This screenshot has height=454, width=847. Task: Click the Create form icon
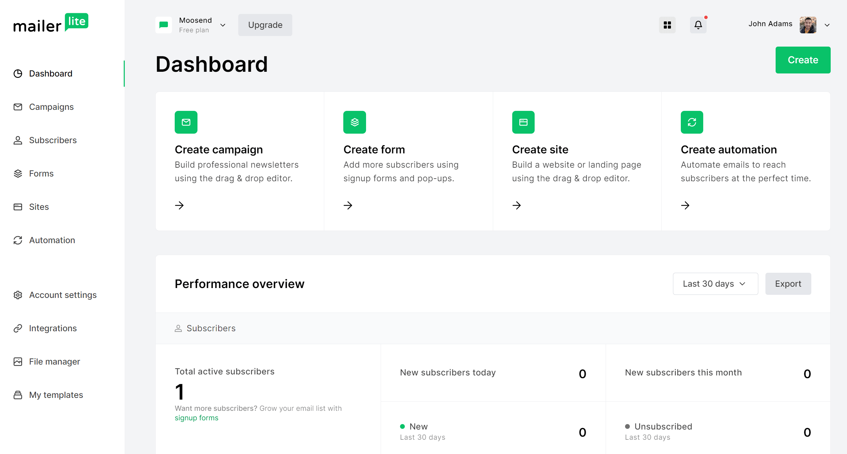tap(355, 122)
